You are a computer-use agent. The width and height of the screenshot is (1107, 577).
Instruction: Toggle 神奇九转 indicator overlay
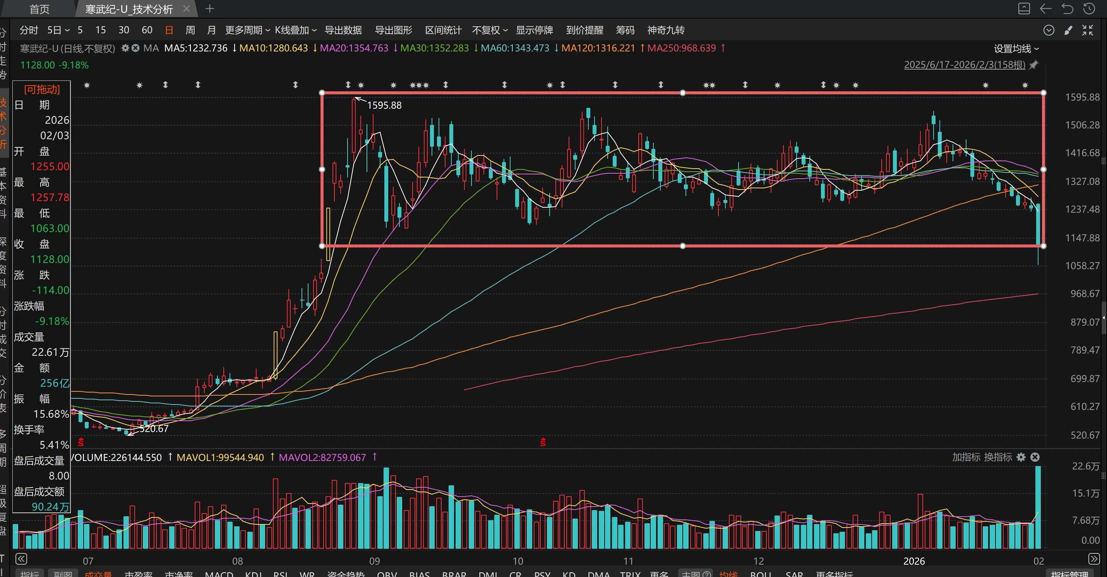(666, 30)
